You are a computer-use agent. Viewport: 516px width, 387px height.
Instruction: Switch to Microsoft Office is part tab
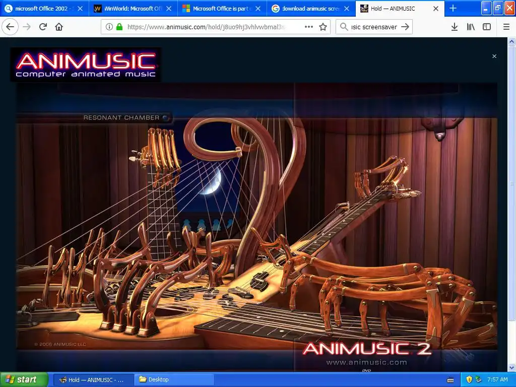pos(222,9)
